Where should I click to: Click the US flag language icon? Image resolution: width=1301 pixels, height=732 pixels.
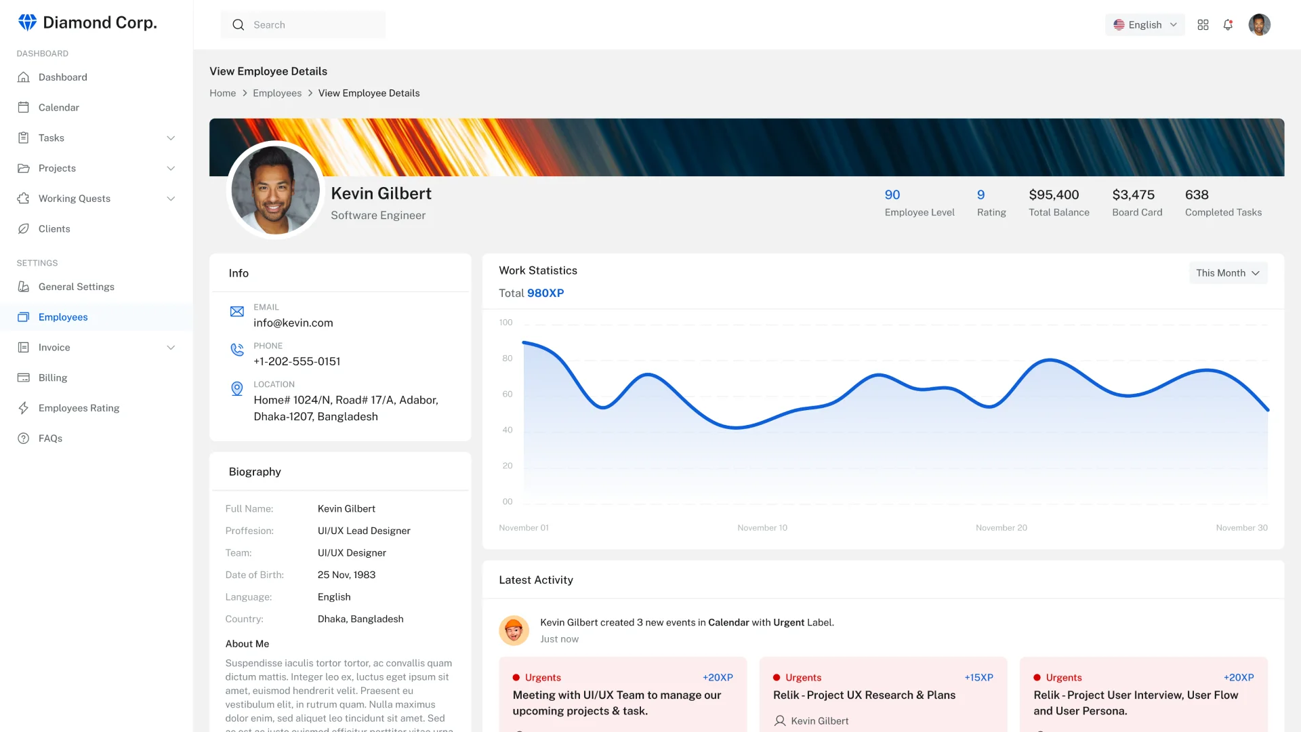pos(1119,25)
